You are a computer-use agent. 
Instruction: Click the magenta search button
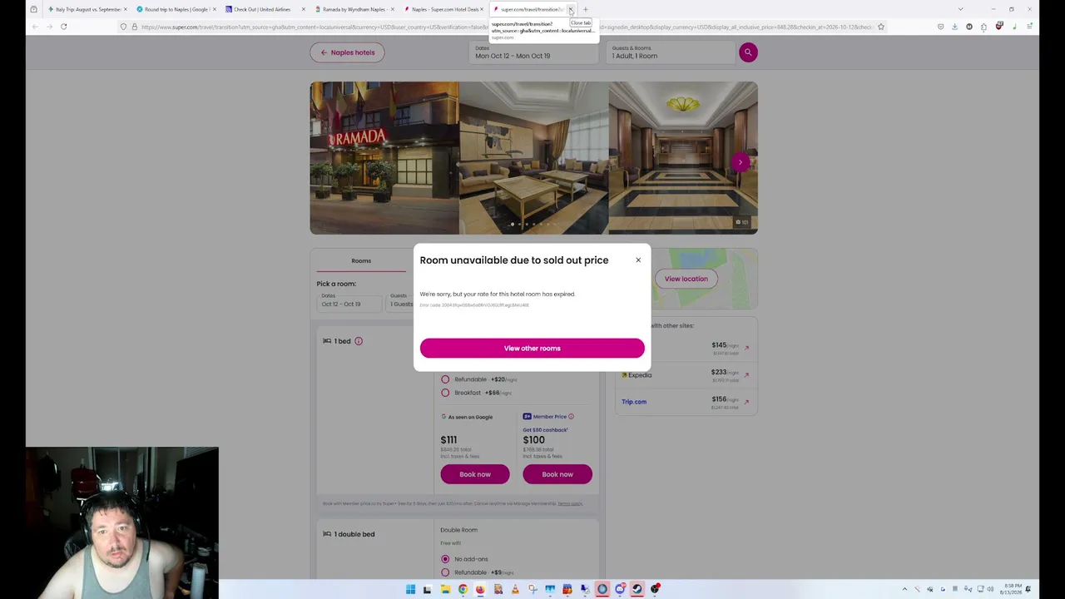coord(748,52)
